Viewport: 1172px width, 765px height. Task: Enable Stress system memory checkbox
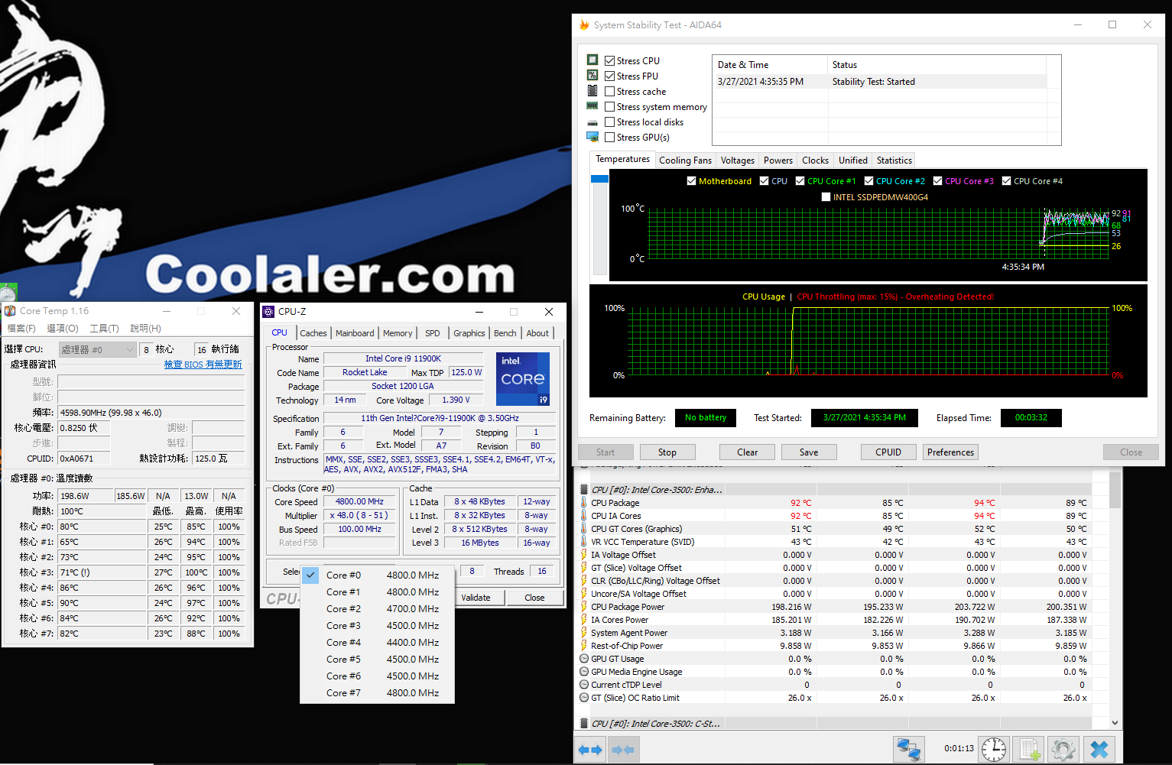click(x=609, y=107)
